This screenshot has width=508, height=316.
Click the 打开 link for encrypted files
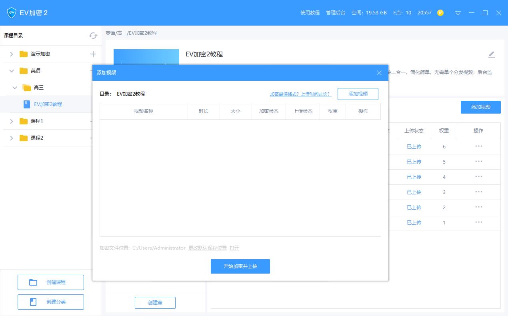234,248
